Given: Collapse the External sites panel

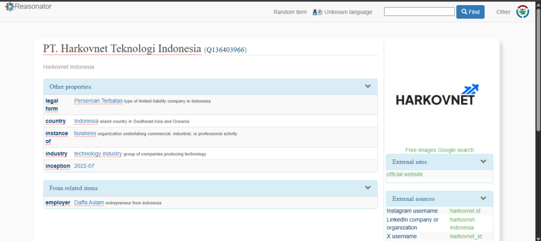Looking at the screenshot, I should point(483,162).
